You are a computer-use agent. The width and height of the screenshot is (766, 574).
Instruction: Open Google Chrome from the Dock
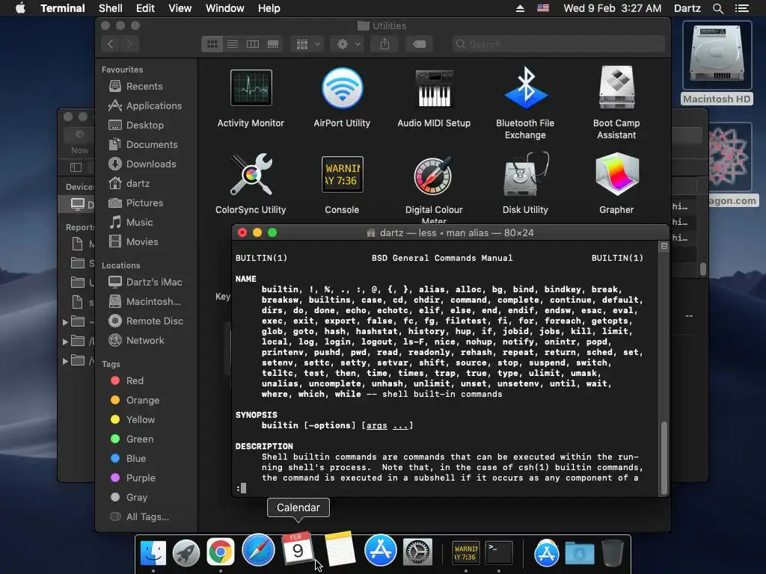pos(221,552)
